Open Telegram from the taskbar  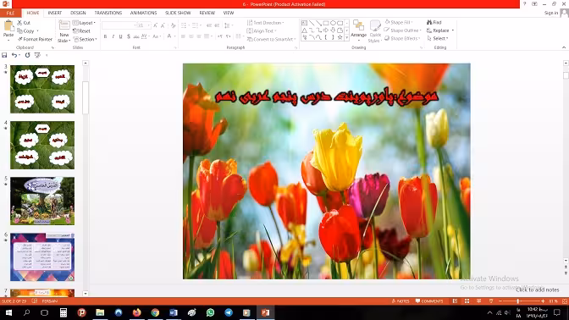tap(229, 312)
